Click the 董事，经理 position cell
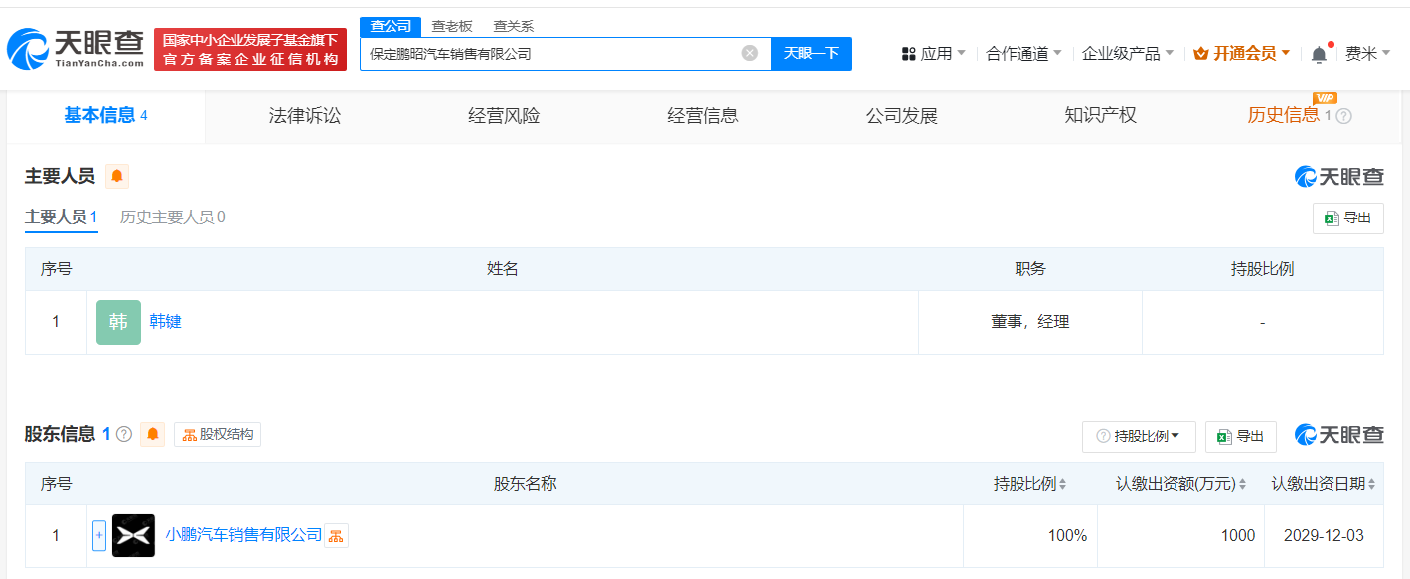The width and height of the screenshot is (1410, 579). (1030, 322)
